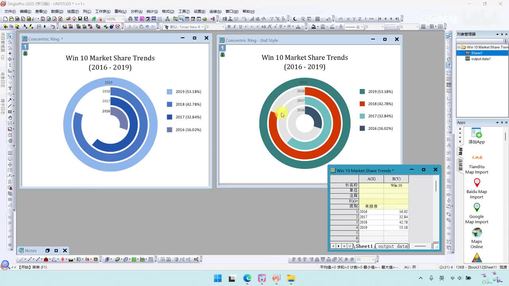This screenshot has width=509, height=286.
Task: Click the 2018 (42.78%) legend swatch in 2nd Style
Action: [x=362, y=104]
